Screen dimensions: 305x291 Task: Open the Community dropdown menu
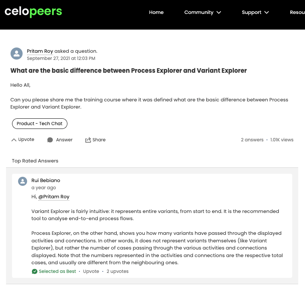203,12
